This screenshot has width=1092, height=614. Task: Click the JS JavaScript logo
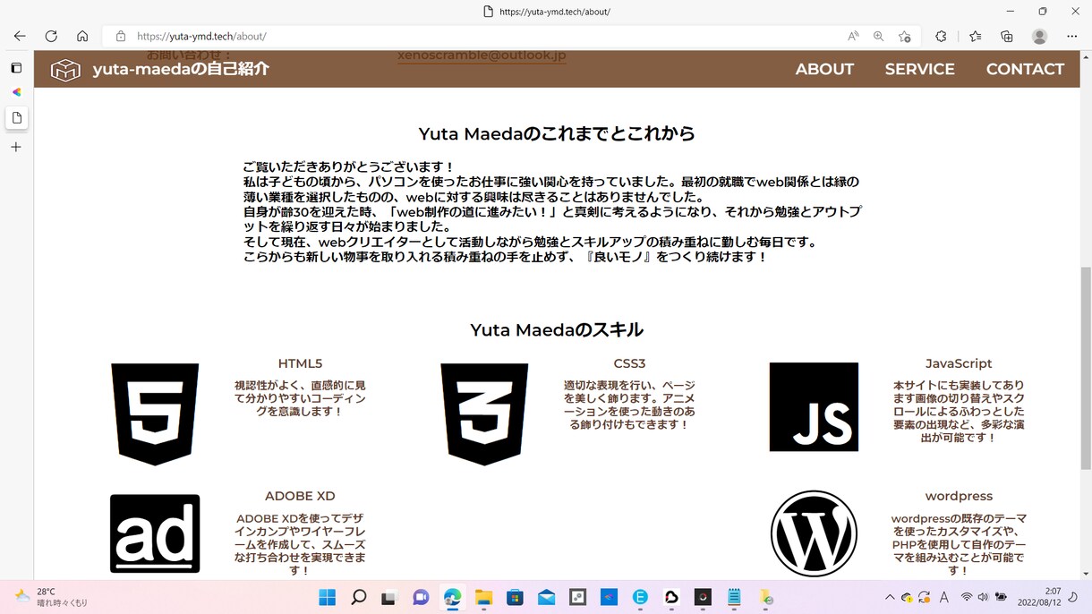tap(814, 407)
